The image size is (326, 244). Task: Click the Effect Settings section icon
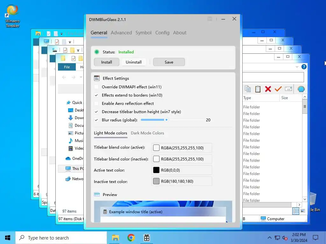[x=97, y=78]
